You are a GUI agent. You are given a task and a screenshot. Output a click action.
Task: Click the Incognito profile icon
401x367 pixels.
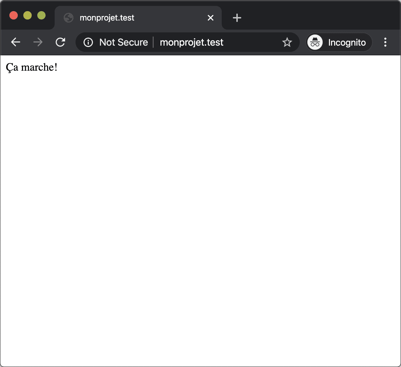pyautogui.click(x=315, y=42)
